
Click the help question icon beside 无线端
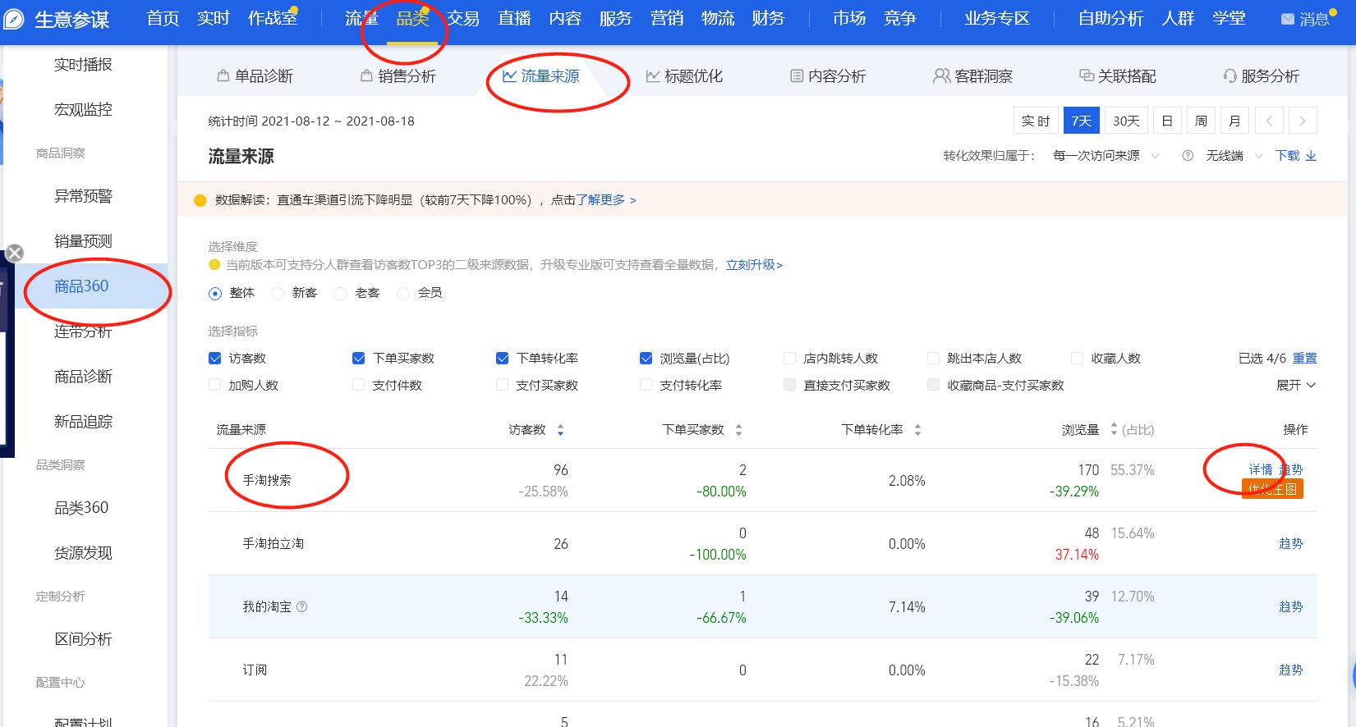click(x=1187, y=156)
